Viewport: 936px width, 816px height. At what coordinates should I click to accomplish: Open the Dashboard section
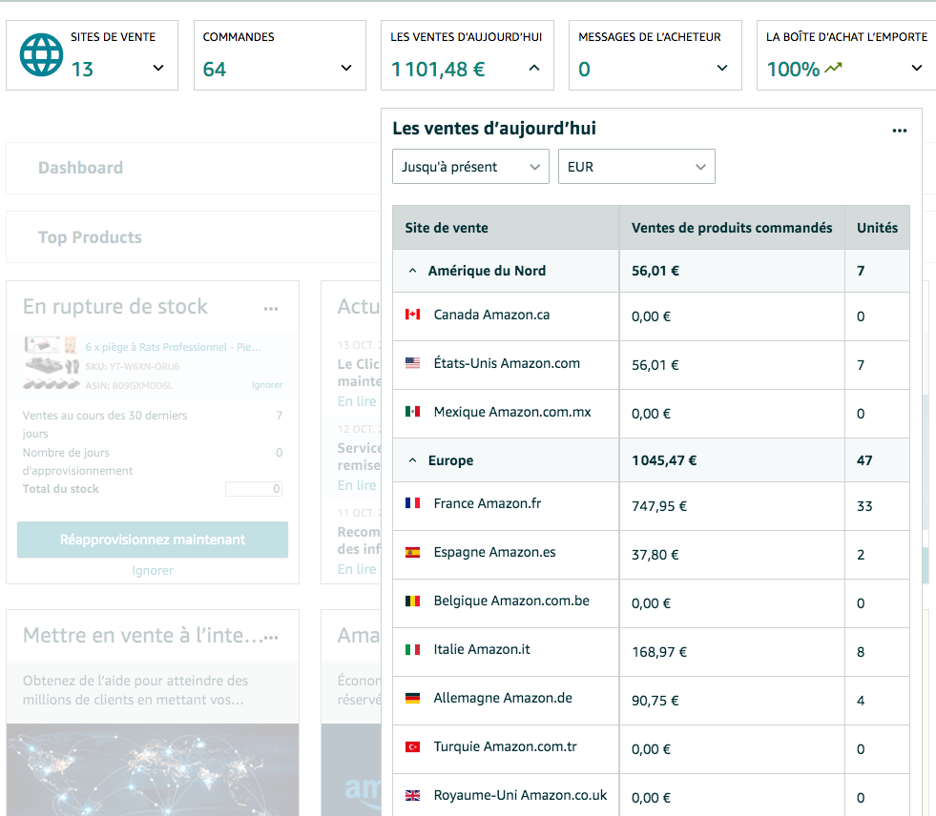click(80, 168)
